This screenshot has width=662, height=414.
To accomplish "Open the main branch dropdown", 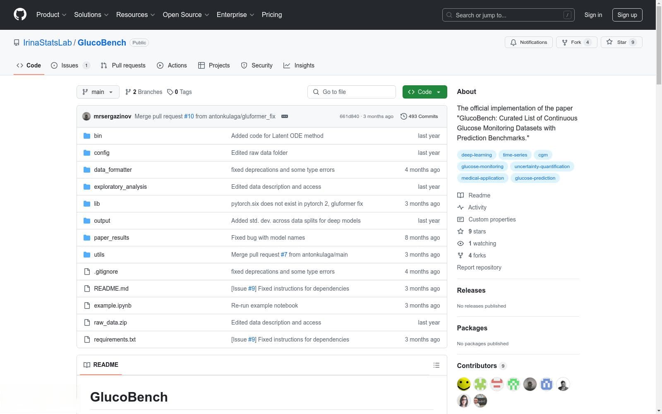I will 98,92.
